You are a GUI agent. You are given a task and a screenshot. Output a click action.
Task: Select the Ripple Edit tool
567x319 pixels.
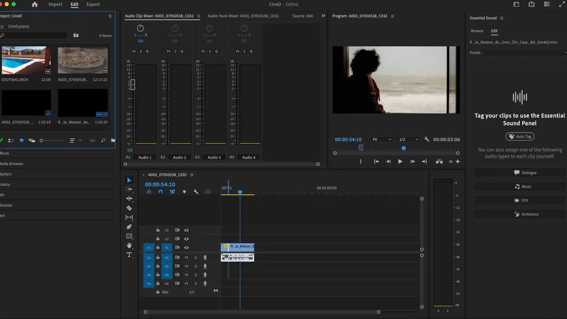tap(129, 199)
